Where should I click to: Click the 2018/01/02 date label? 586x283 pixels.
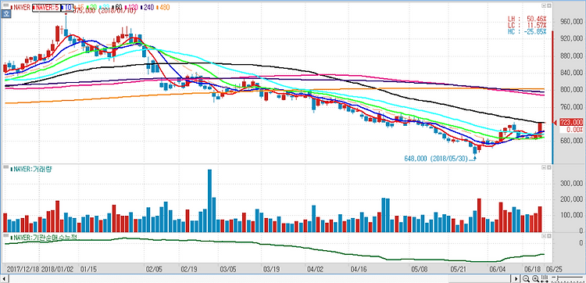click(x=58, y=269)
